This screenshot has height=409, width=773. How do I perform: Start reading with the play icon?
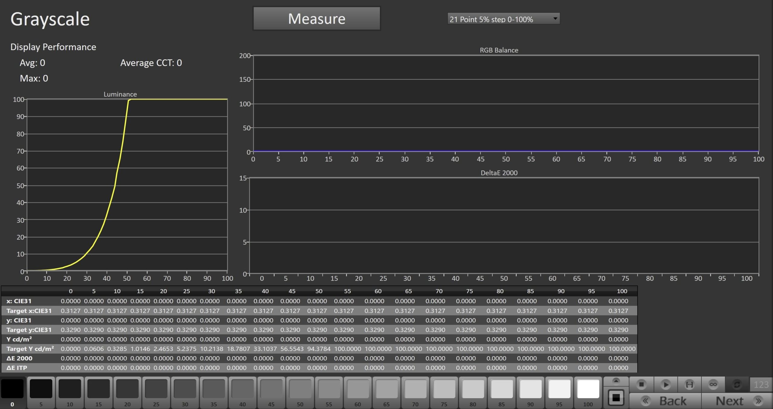pyautogui.click(x=666, y=384)
